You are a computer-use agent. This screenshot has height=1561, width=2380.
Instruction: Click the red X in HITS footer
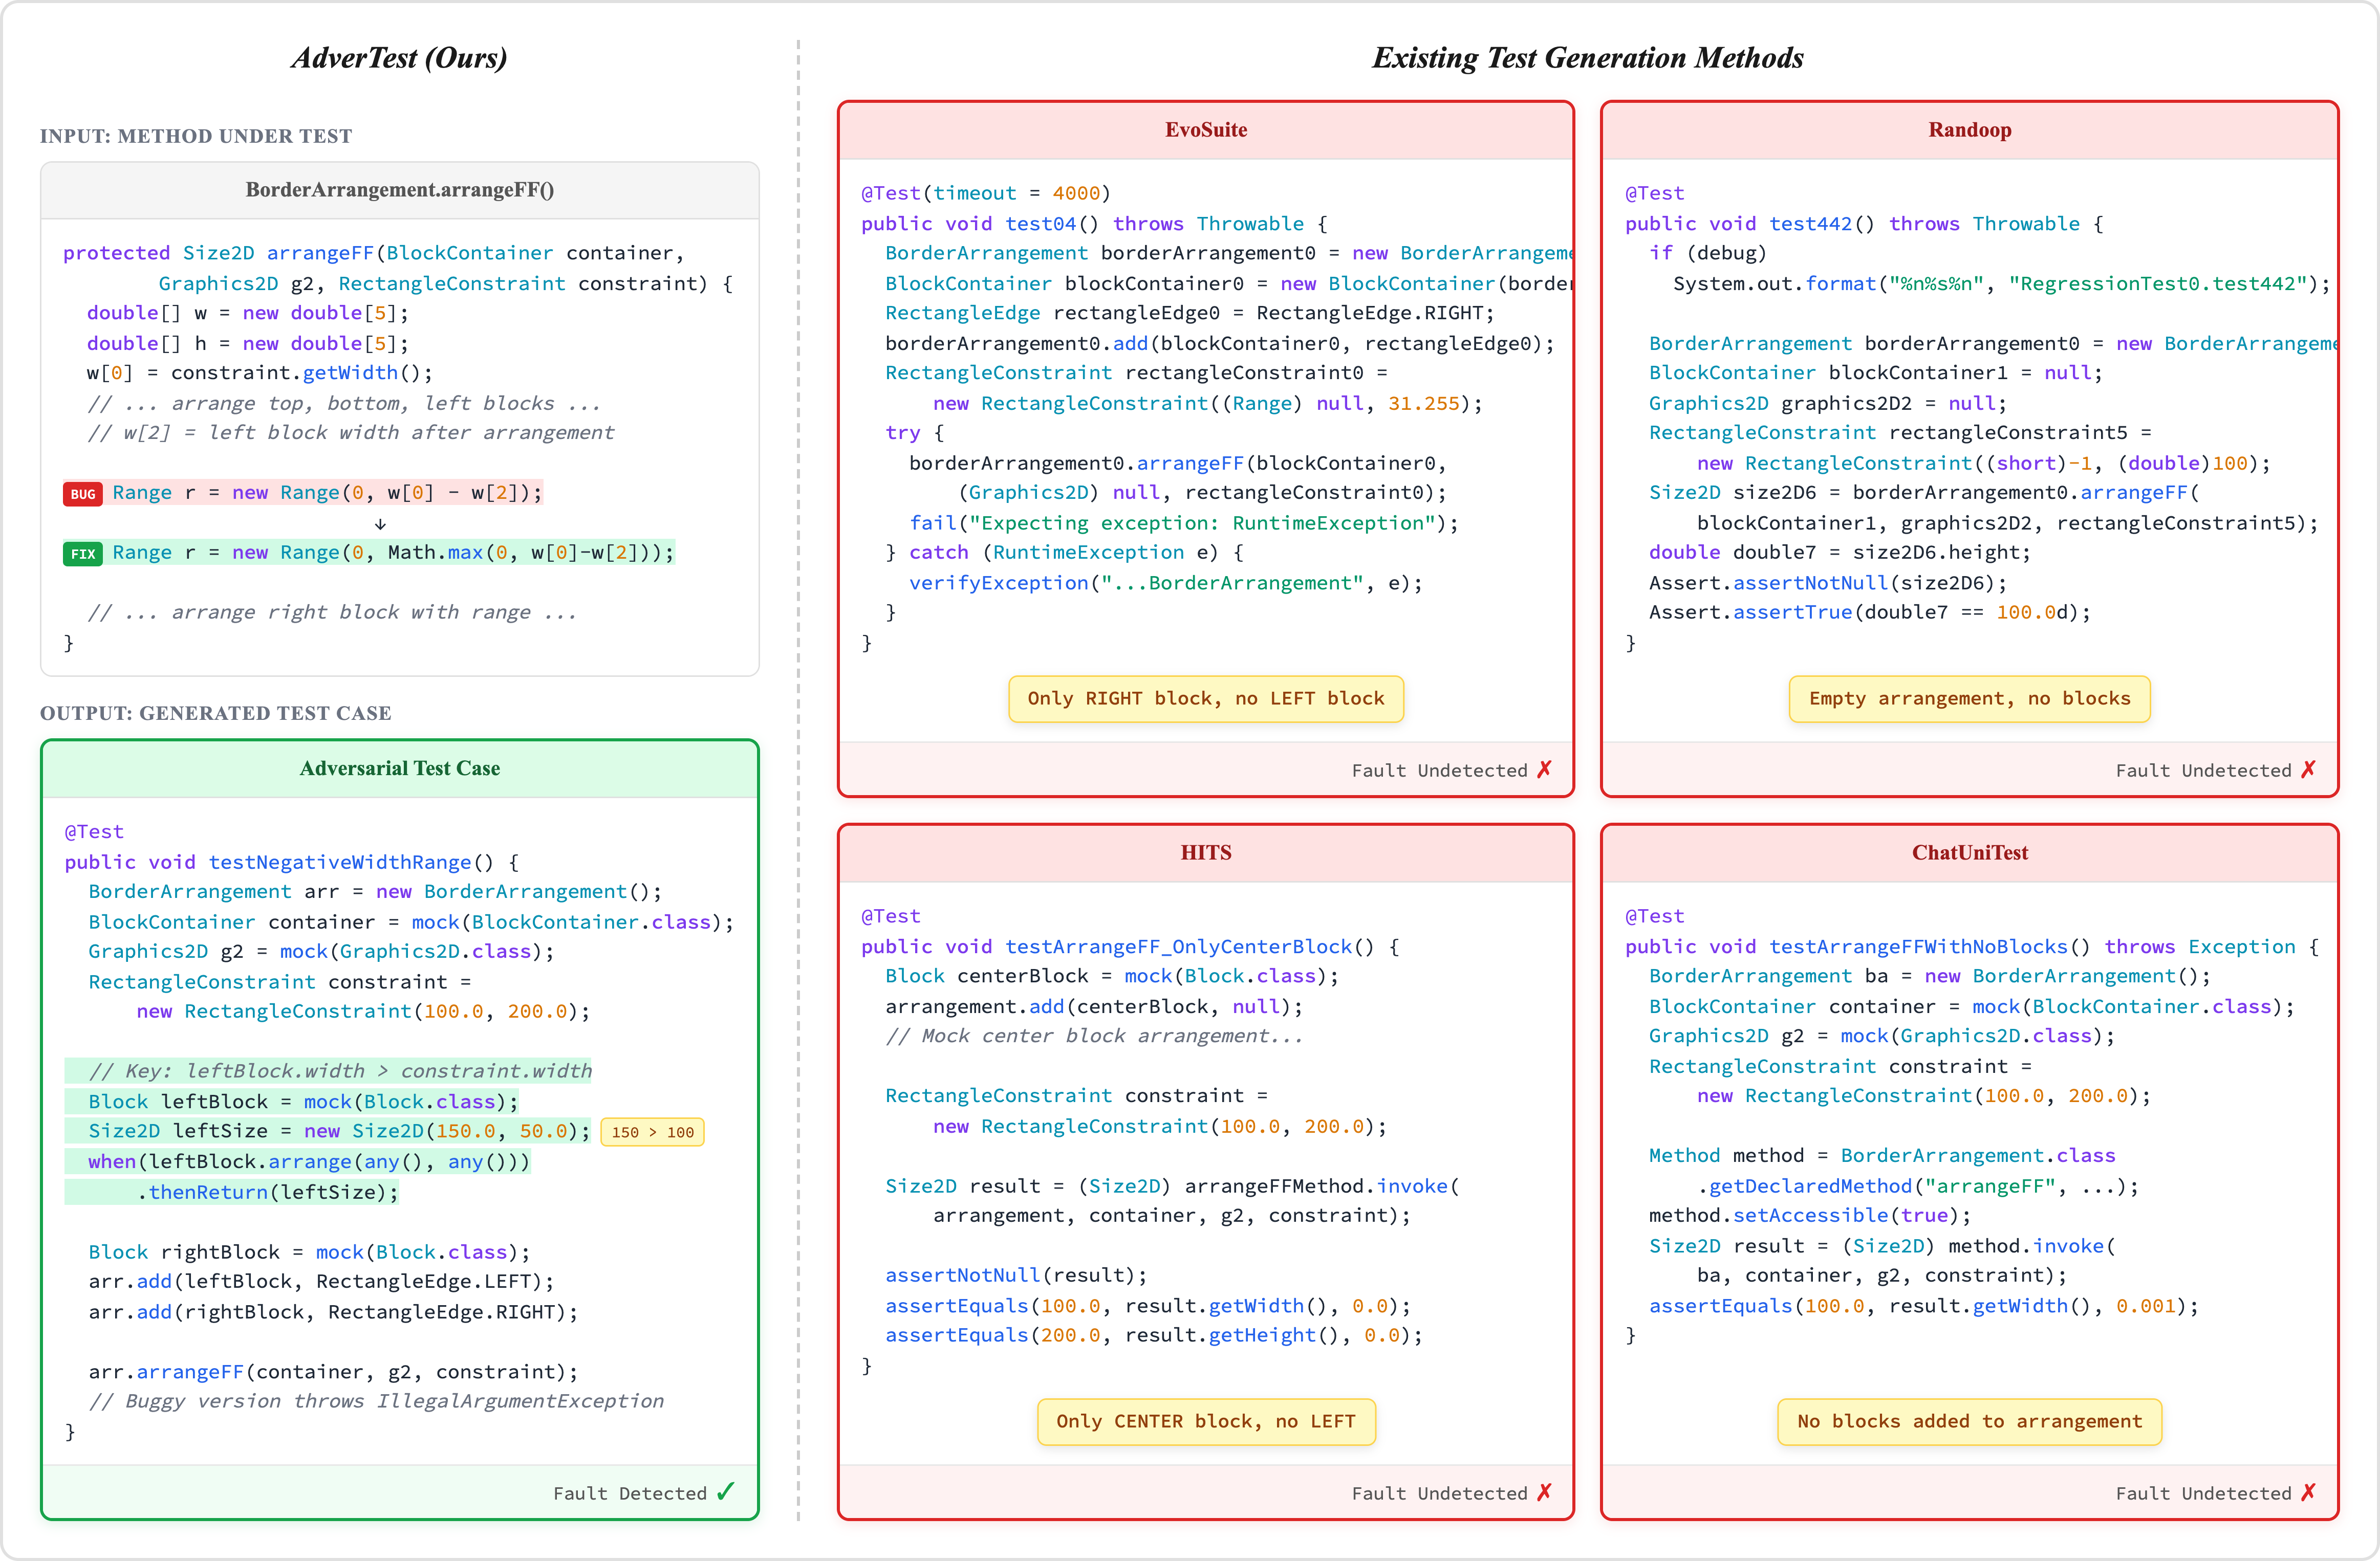[1545, 1491]
